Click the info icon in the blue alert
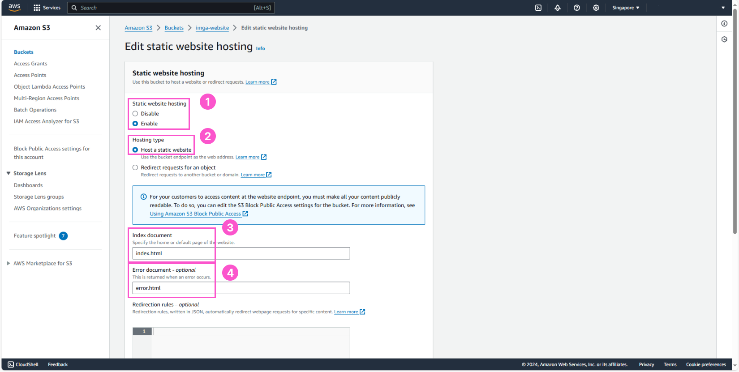Viewport: 739px width, 372px height. [144, 197]
